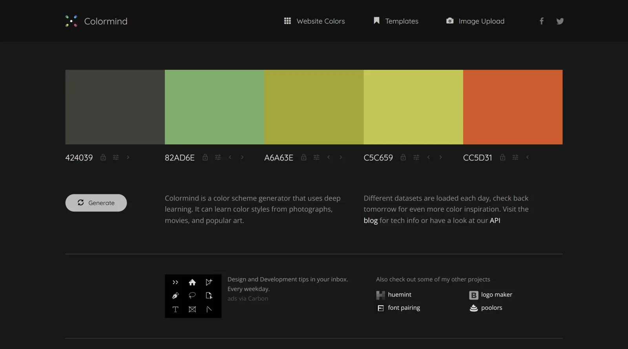Open adjust sliders for 82AD6E
The height and width of the screenshot is (349, 628).
coord(218,157)
